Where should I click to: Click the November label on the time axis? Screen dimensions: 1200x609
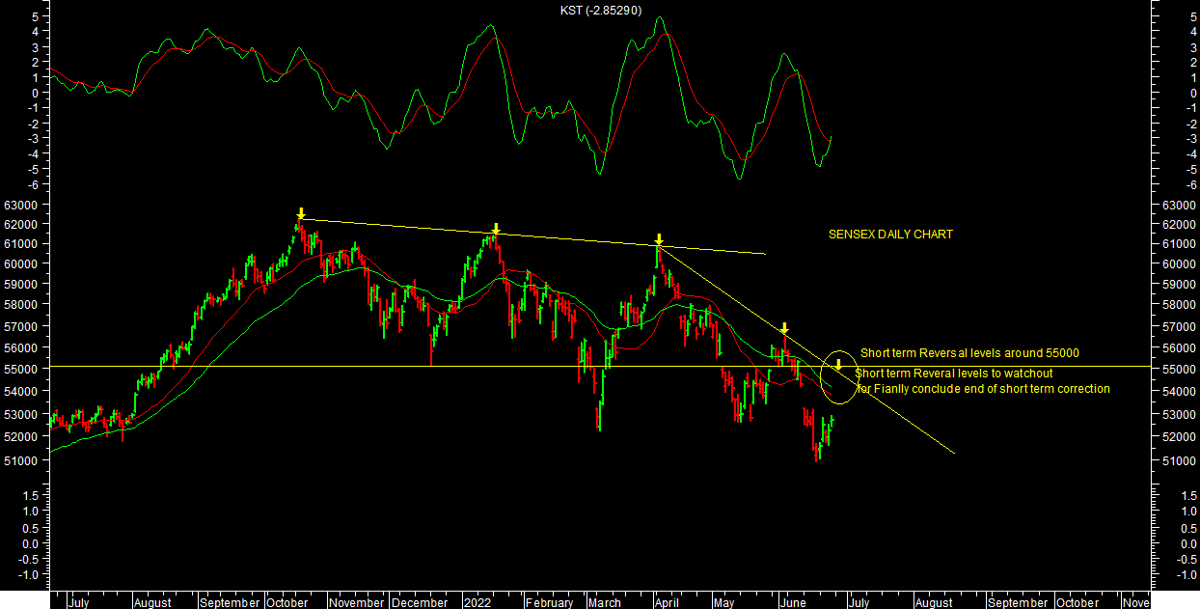[357, 602]
